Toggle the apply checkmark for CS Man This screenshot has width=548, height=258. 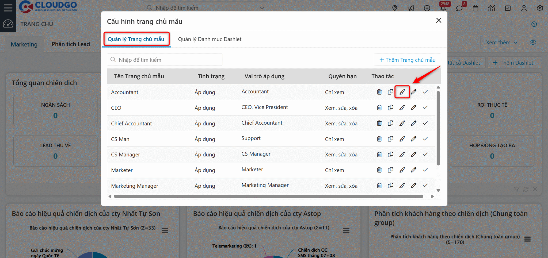(425, 139)
